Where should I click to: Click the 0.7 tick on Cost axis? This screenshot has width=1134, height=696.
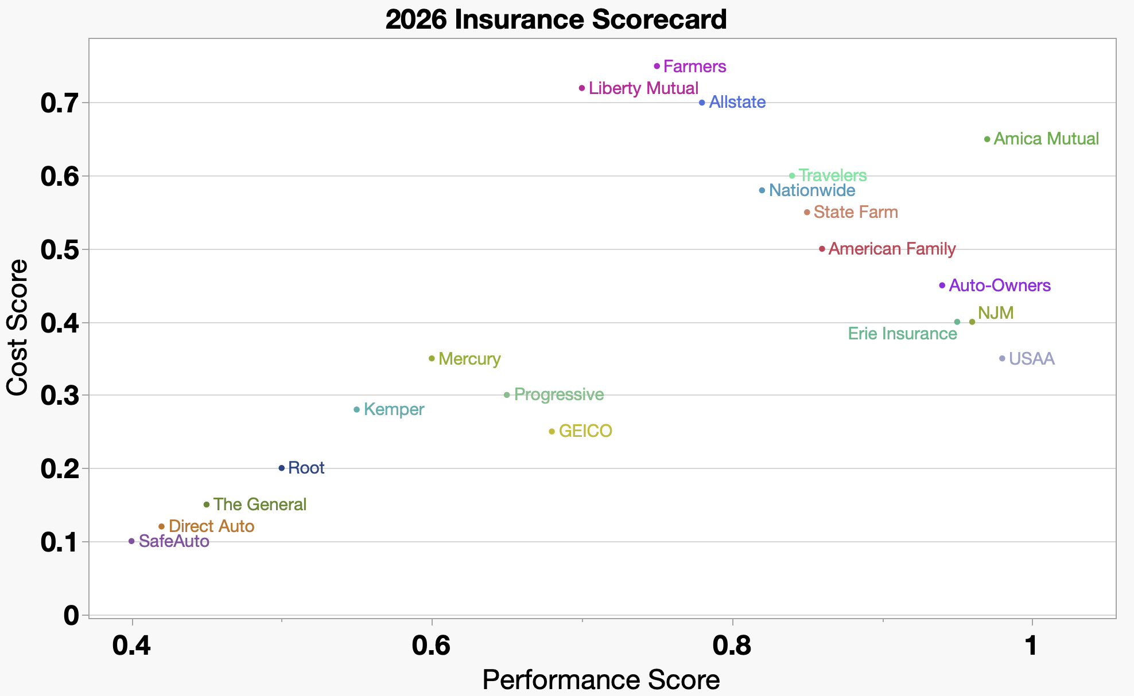click(x=59, y=104)
